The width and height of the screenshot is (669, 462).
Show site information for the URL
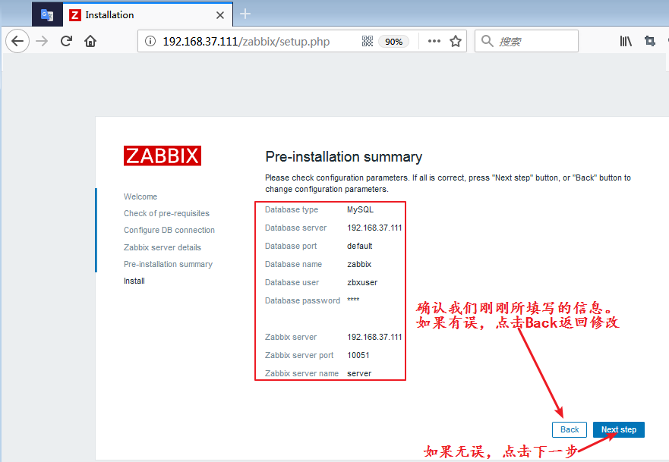[x=150, y=42]
